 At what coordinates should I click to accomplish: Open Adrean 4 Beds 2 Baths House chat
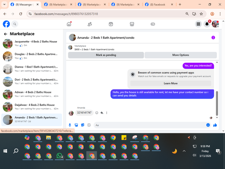click(31, 94)
